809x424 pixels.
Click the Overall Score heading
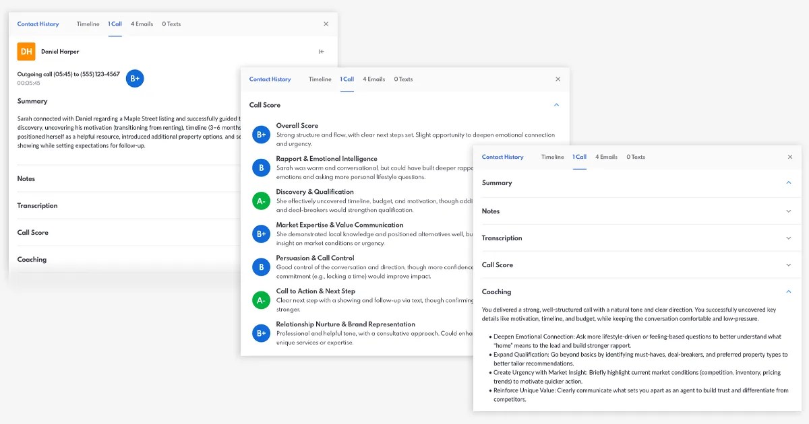point(297,126)
